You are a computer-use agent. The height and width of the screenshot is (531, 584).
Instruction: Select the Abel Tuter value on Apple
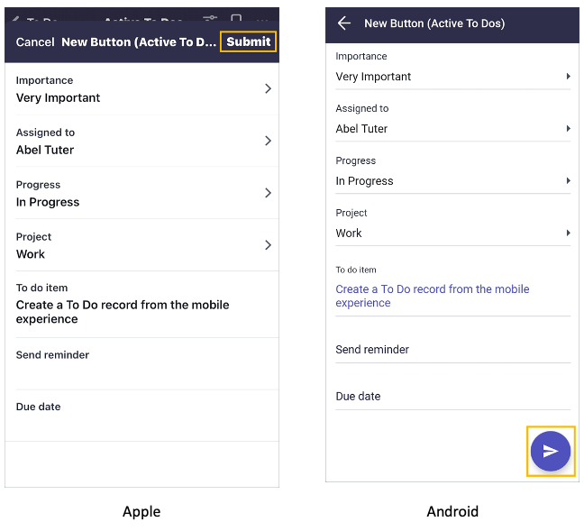point(45,150)
